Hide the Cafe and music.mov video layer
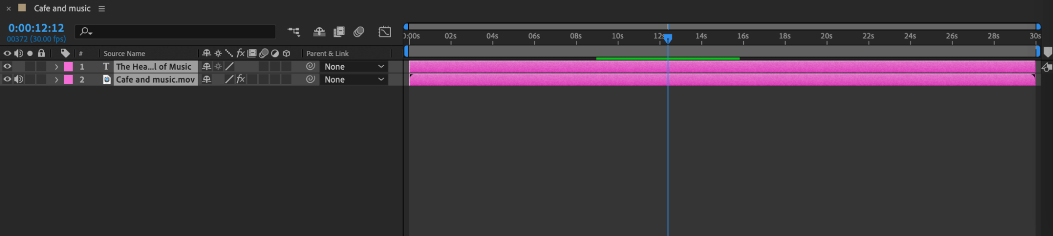1053x236 pixels. [7, 79]
